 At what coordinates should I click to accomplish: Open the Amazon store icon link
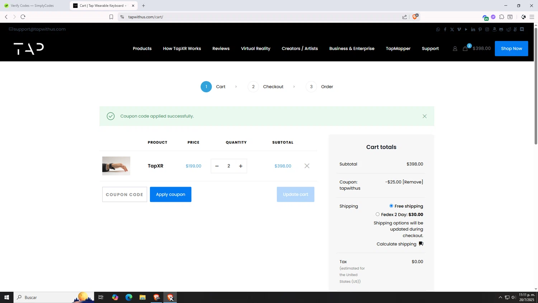click(x=494, y=29)
